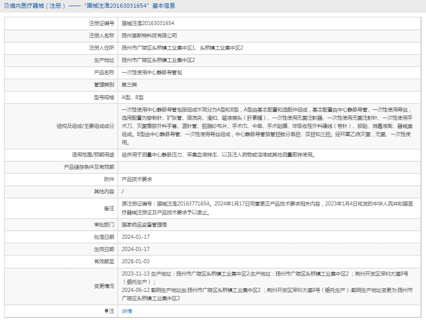Image resolution: width=426 pixels, height=320 pixels.
Task: Click the lightbulb note icon in the last row
Action: point(107,311)
